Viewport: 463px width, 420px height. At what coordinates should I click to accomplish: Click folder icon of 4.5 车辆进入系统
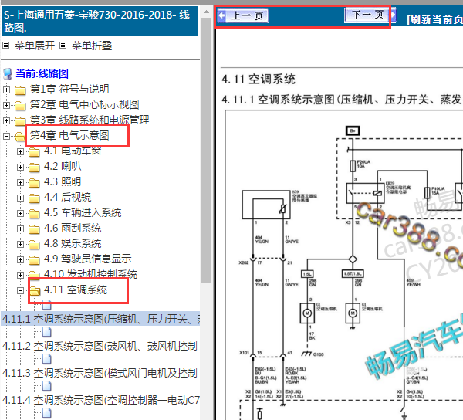pyautogui.click(x=34, y=214)
